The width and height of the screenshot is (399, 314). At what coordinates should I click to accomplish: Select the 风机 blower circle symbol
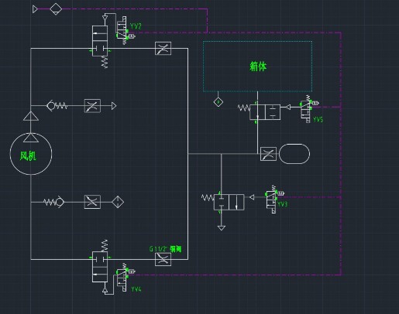point(31,154)
